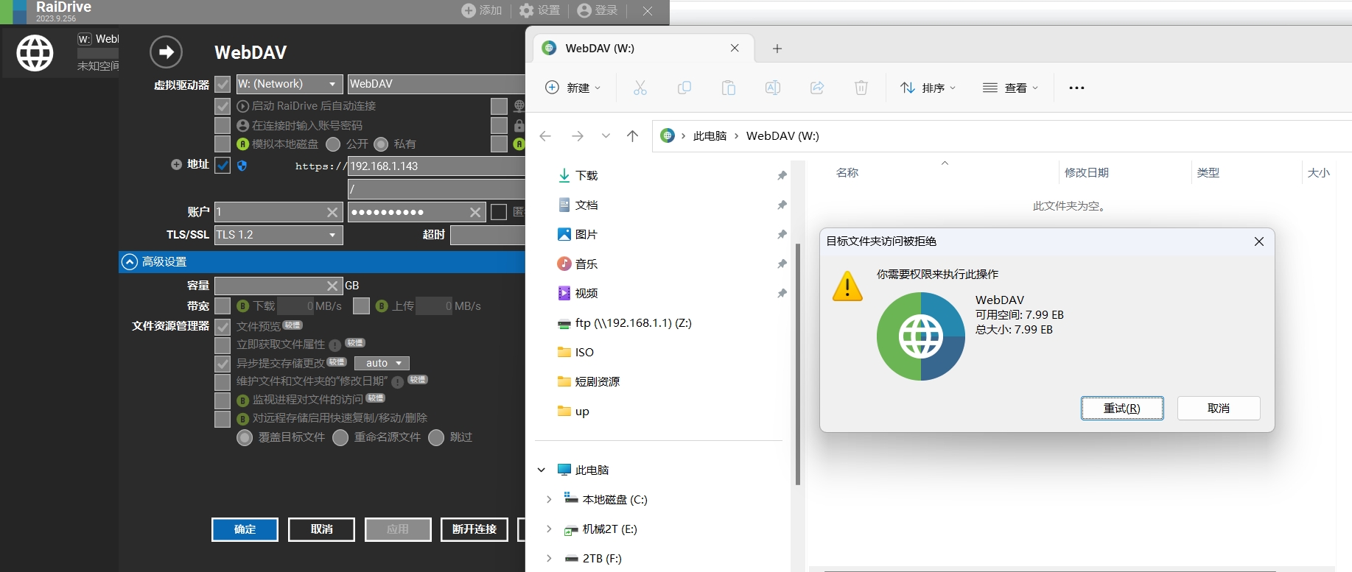Click the RaiDrive cancel button
Image resolution: width=1352 pixels, height=572 pixels.
[321, 529]
